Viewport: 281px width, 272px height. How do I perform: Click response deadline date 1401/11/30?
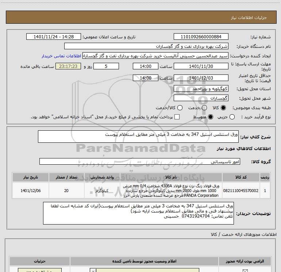(x=201, y=66)
